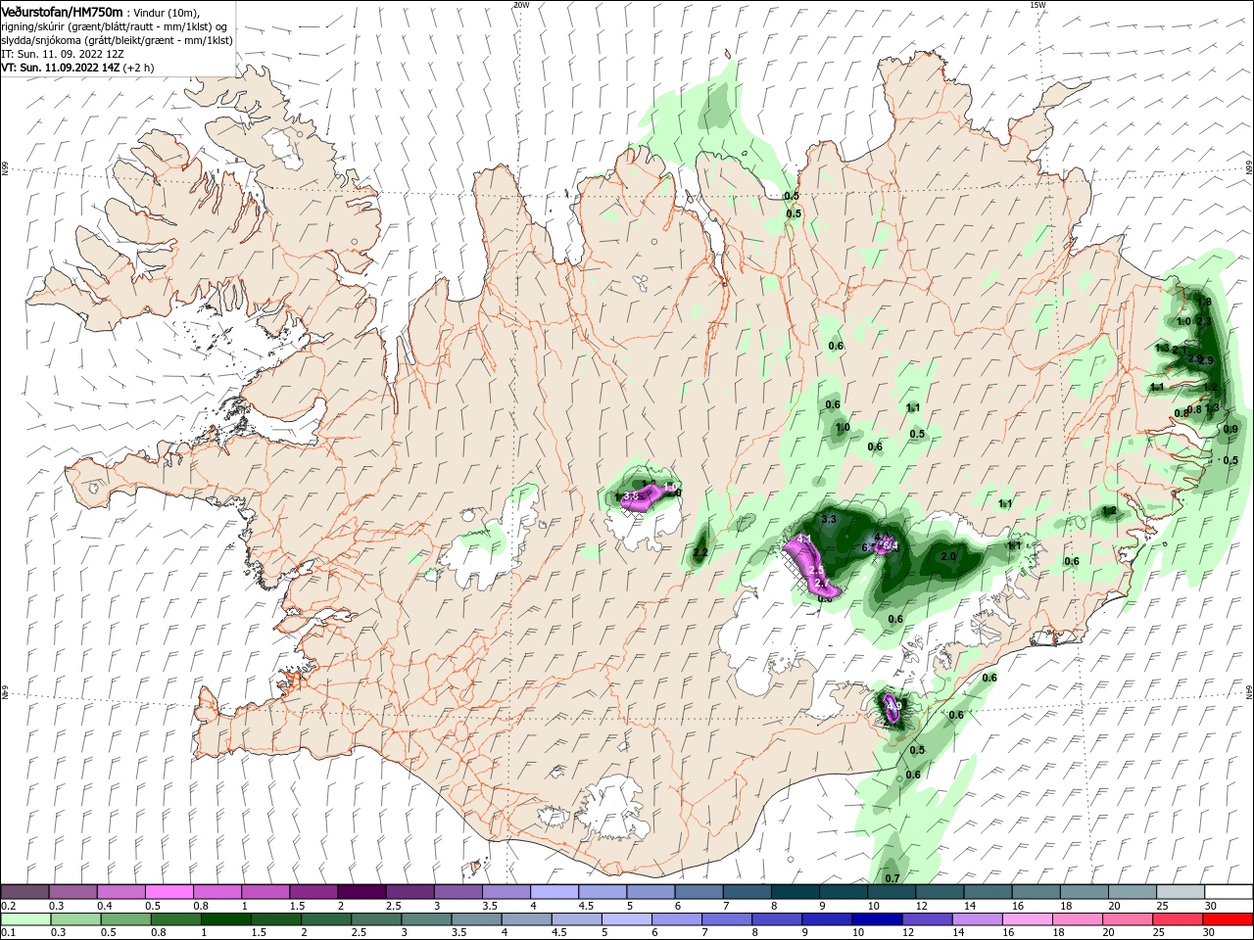Select the darkest purple snow swatch 2–2.5

(x=362, y=891)
